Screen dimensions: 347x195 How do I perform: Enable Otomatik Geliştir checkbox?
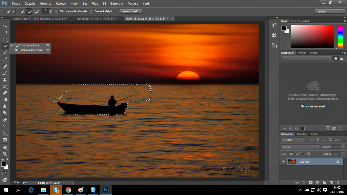tap(92, 11)
